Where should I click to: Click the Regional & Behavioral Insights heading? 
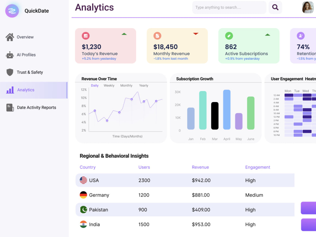pyautogui.click(x=114, y=156)
